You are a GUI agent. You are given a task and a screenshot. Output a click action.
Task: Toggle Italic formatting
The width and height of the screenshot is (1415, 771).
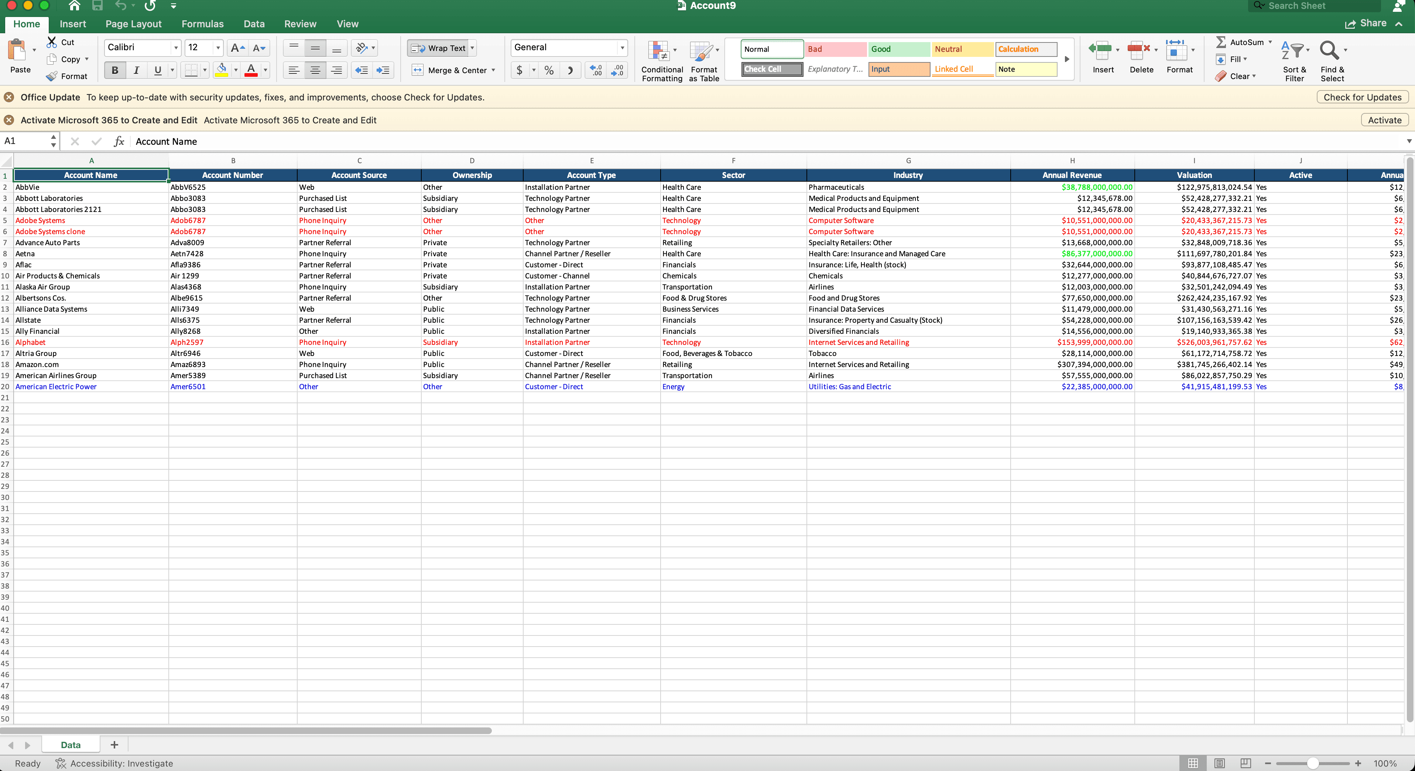coord(136,70)
